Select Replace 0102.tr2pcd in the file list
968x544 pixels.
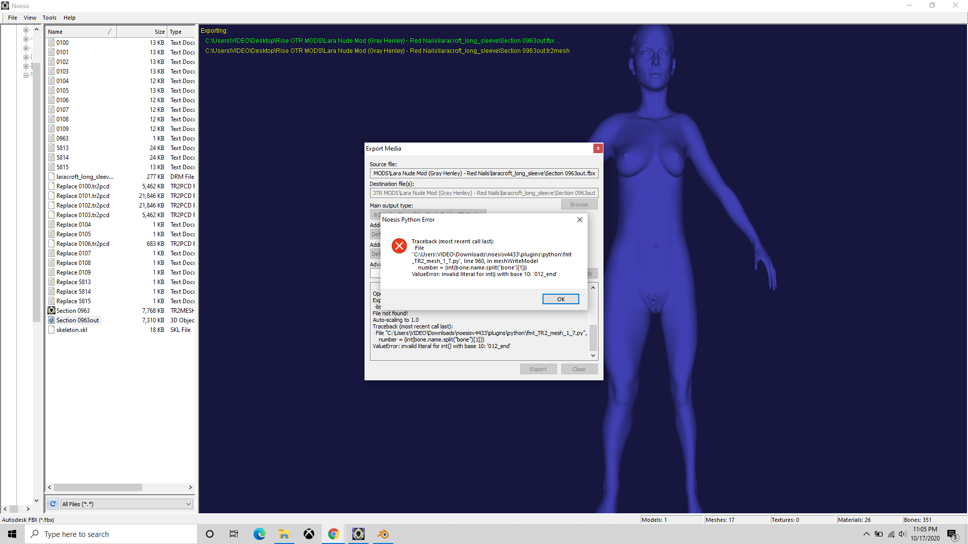(83, 206)
